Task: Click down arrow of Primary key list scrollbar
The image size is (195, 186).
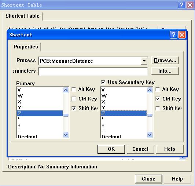Action: click(66, 135)
